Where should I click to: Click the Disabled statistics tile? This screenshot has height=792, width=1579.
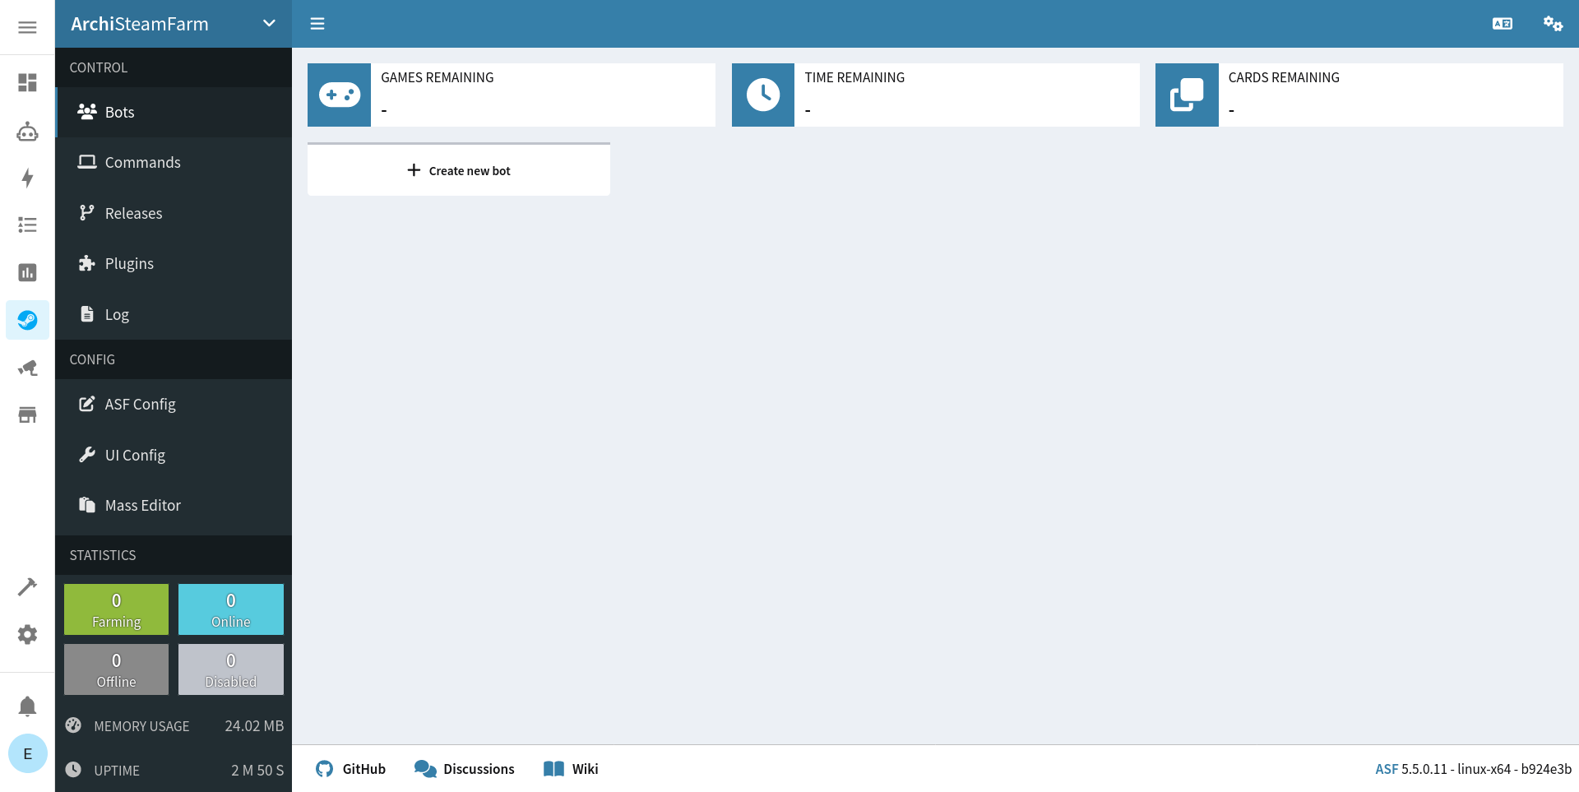pos(231,669)
